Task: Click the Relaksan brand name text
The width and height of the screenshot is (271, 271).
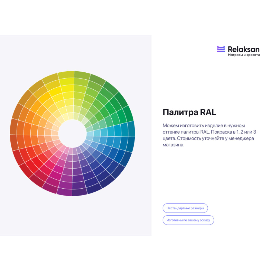Action: click(x=244, y=49)
